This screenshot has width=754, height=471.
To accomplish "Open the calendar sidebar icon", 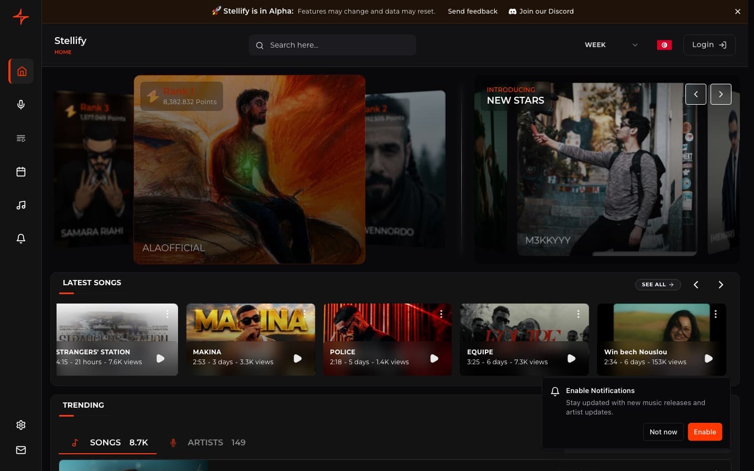I will [21, 172].
